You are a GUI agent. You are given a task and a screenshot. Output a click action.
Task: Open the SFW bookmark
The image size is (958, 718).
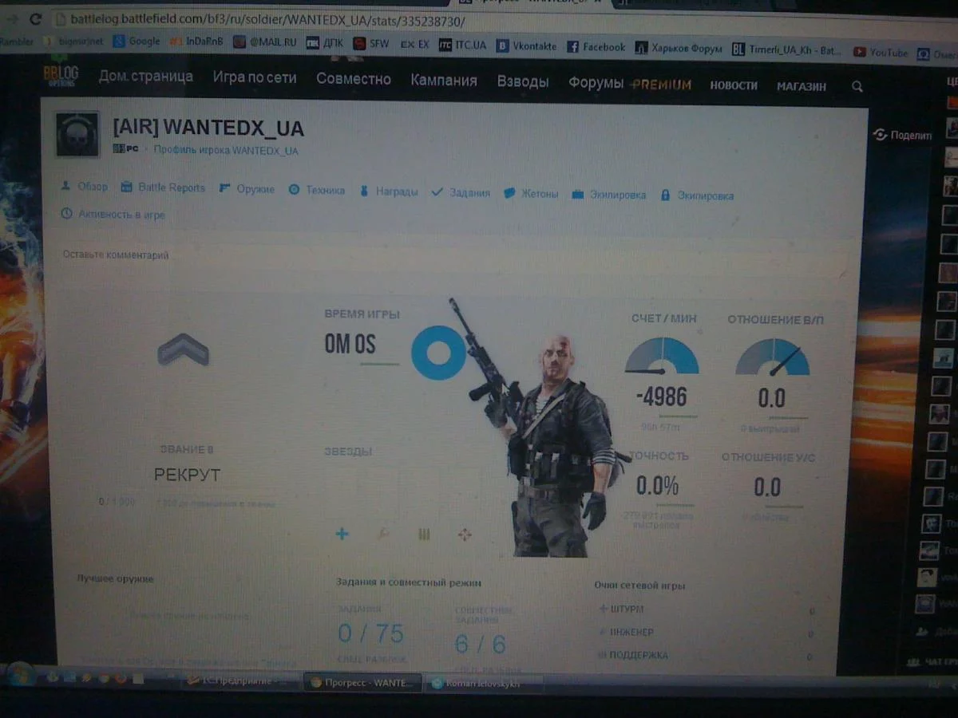(371, 44)
